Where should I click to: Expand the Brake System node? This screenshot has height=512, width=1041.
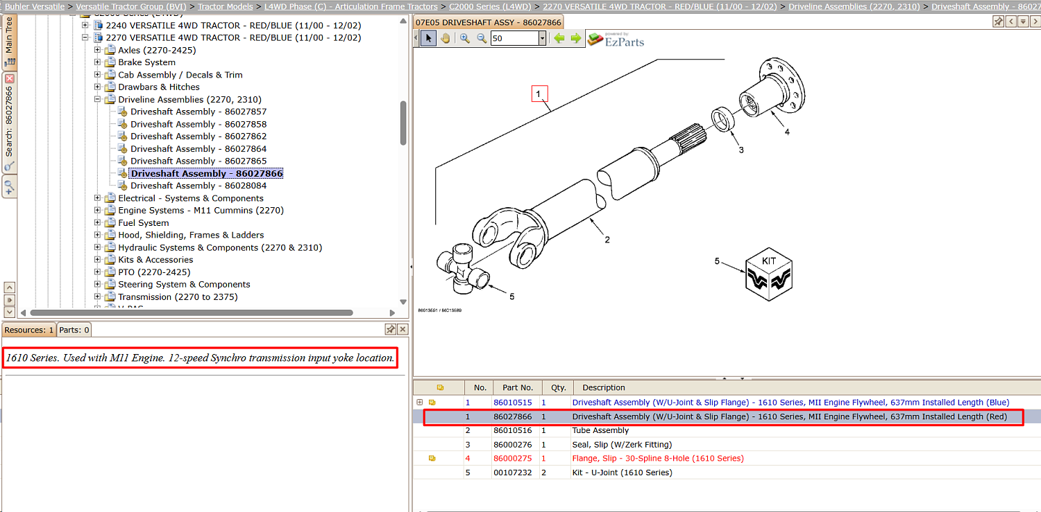point(98,62)
